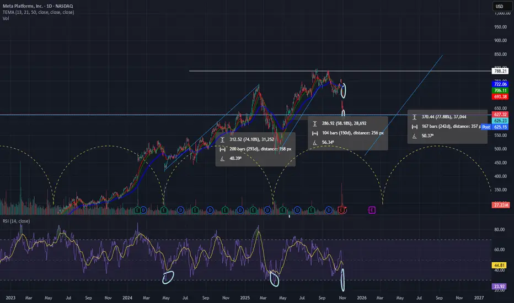Click the blue dividend marker at late February 2024
The height and width of the screenshot is (303, 514).
143,210
